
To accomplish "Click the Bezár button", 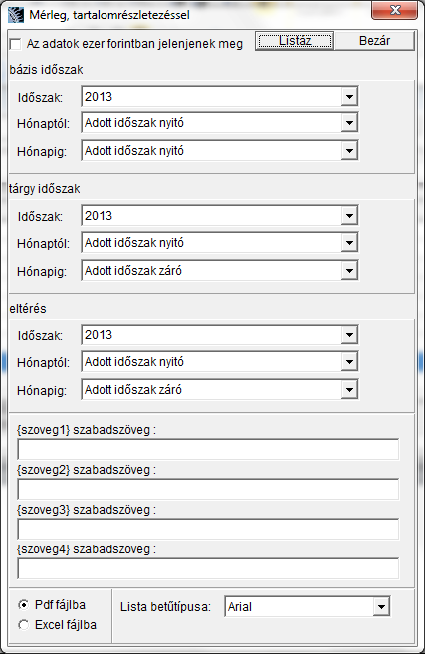I will pos(374,41).
